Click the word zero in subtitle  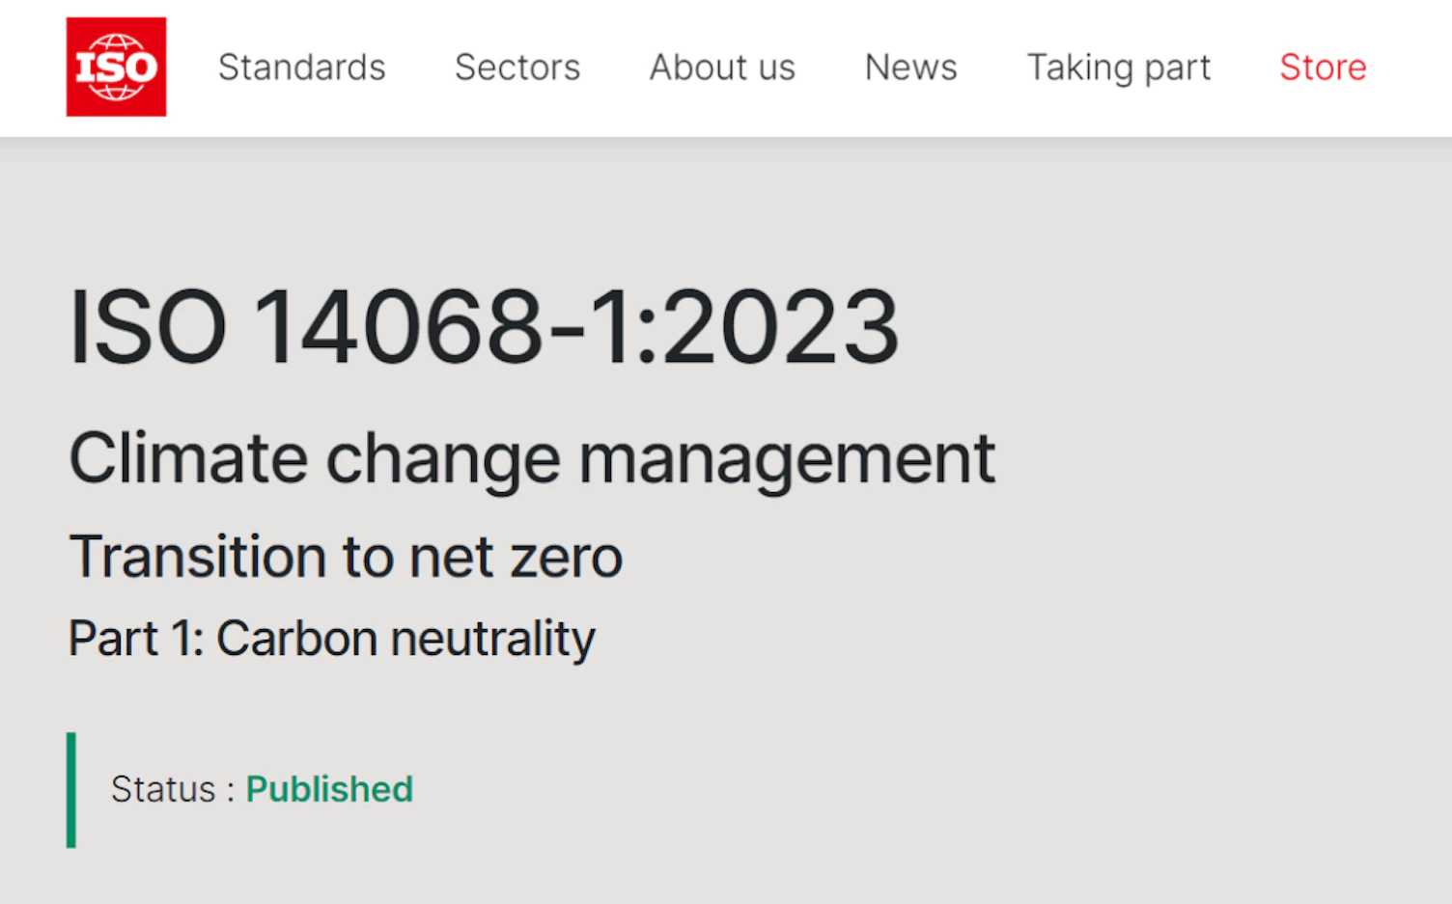point(566,558)
